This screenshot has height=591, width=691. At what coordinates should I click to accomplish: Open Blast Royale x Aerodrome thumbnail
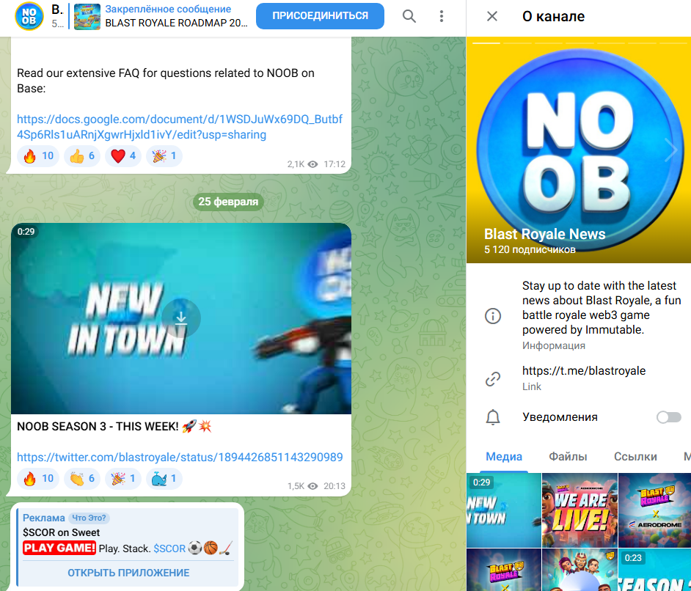pos(655,510)
